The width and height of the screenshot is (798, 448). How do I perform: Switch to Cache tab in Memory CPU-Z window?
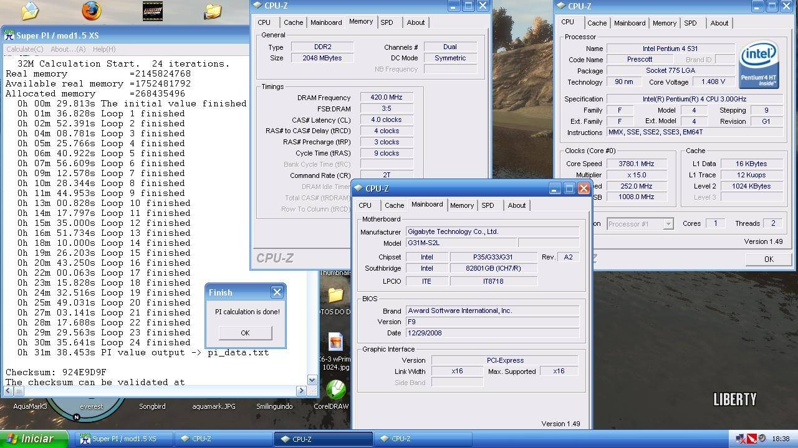click(x=294, y=22)
